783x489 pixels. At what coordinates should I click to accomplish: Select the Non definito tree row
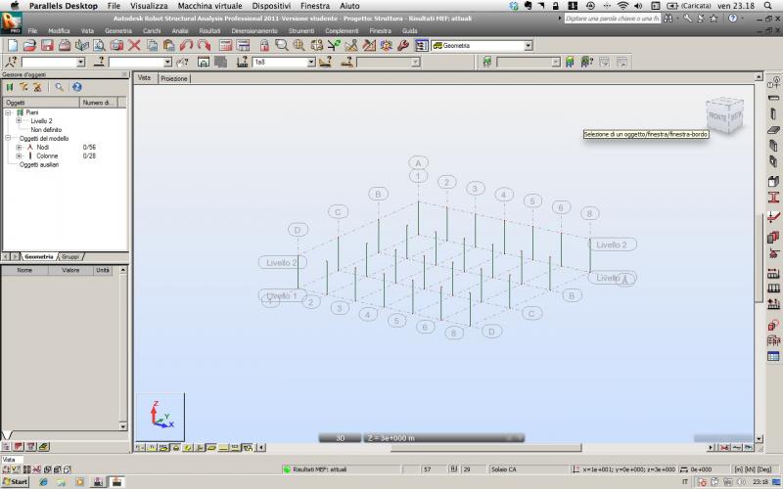[46, 130]
